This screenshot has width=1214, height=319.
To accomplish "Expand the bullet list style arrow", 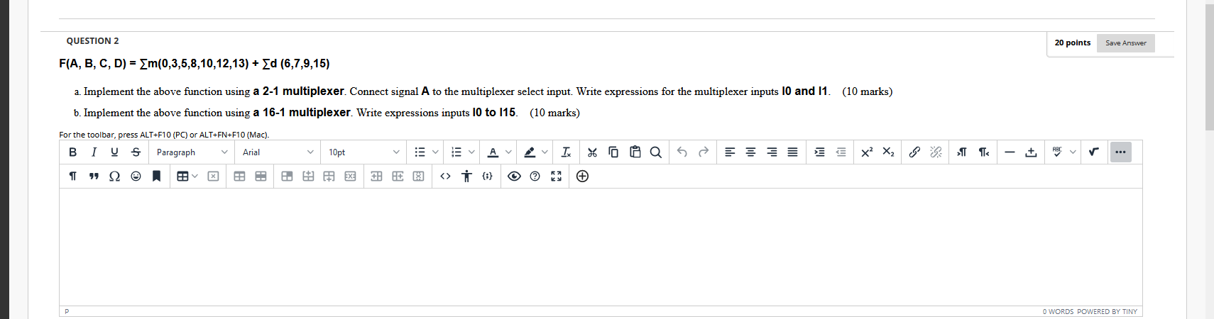I will tap(435, 152).
